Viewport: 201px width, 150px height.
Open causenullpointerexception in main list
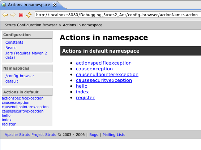click(x=107, y=74)
